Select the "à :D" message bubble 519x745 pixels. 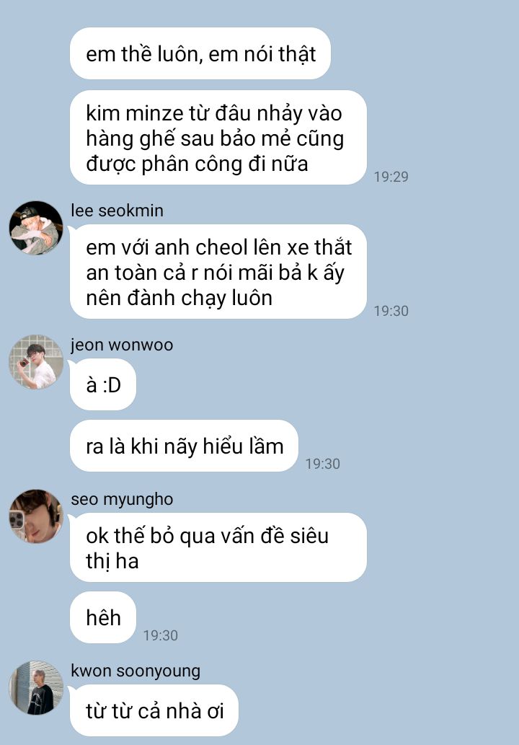click(x=103, y=384)
